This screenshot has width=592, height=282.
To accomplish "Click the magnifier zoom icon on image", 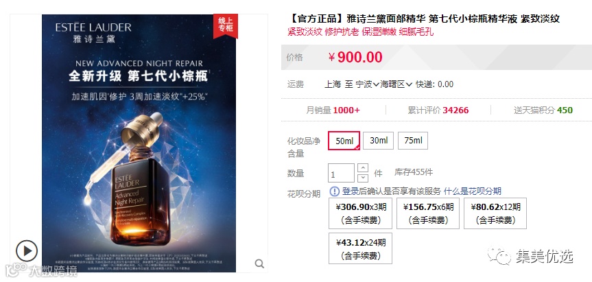I will (259, 263).
